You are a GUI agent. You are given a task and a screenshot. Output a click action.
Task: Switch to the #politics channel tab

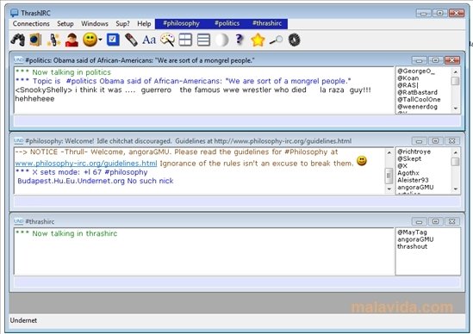click(x=227, y=23)
